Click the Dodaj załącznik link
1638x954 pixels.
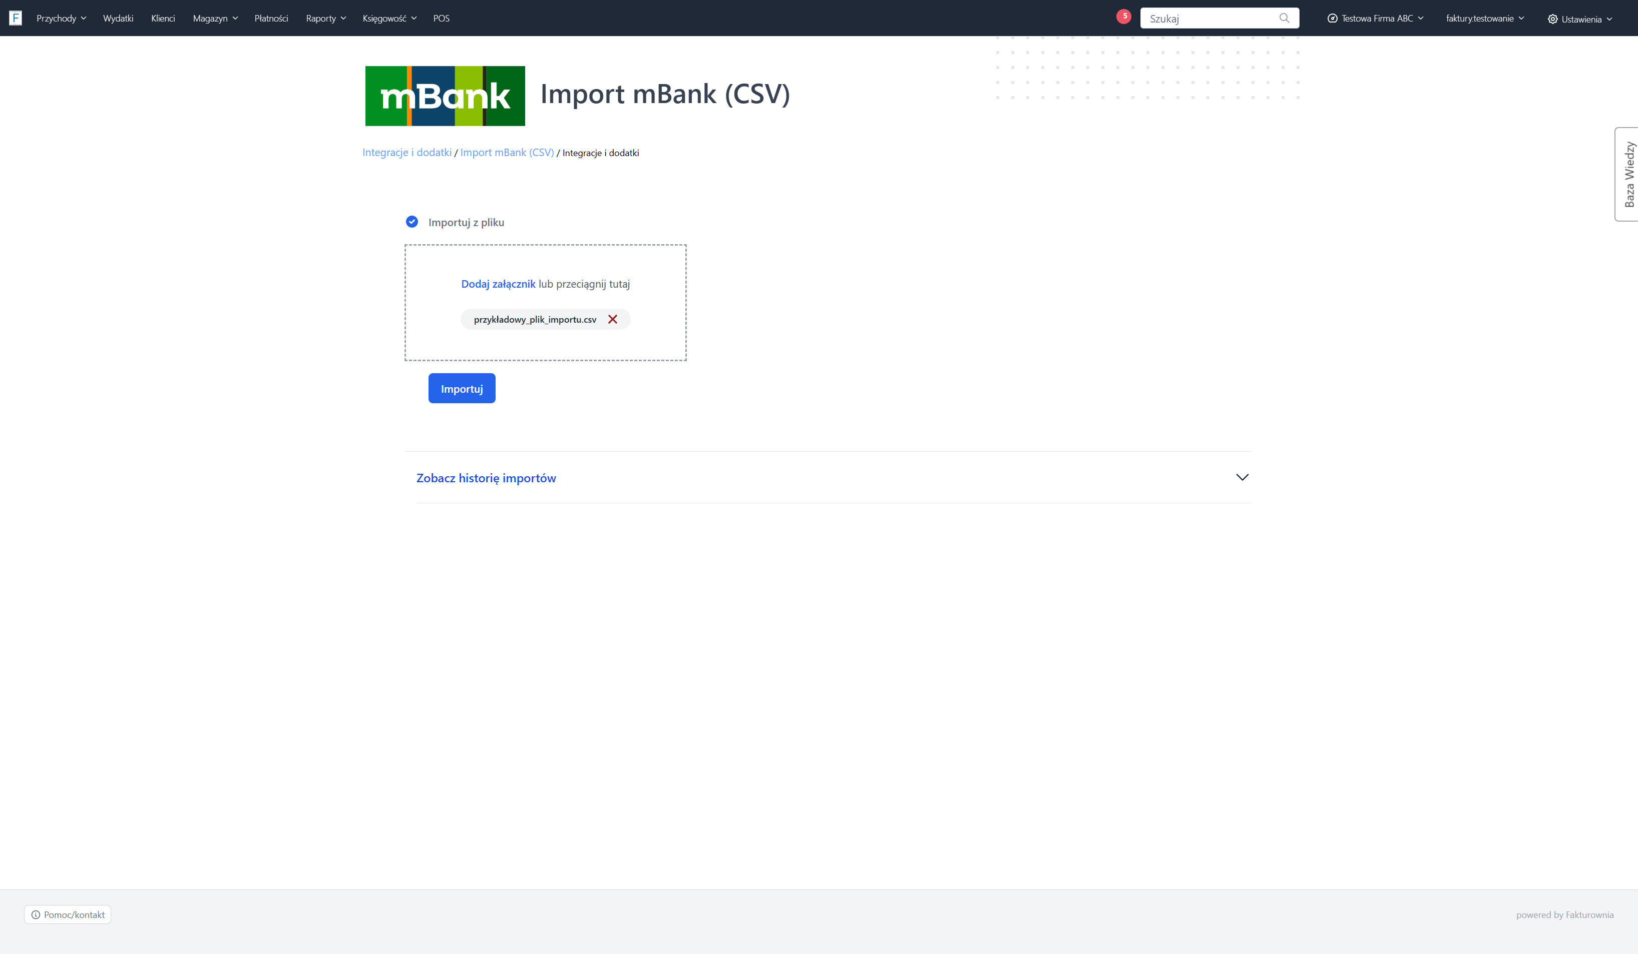coord(499,284)
